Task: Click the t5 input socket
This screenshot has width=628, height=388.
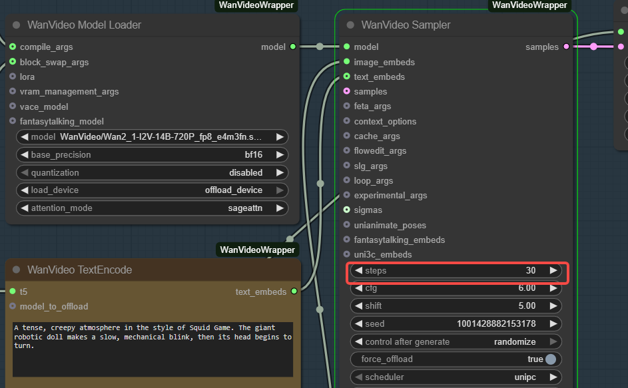Action: tap(13, 291)
